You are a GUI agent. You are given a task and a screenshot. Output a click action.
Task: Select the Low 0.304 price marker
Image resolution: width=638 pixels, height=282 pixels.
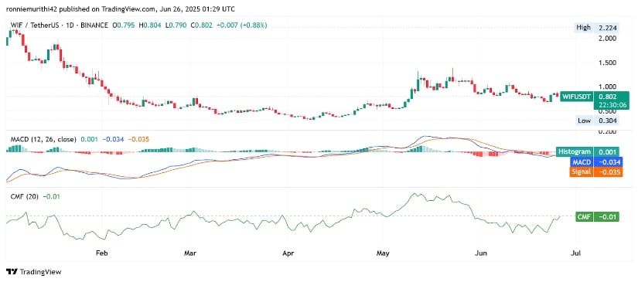click(x=596, y=121)
